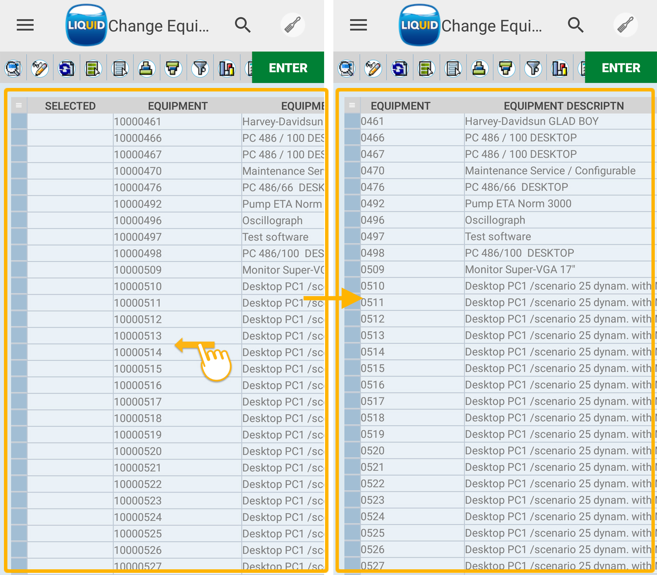The image size is (657, 575).
Task: Click the SELECTED column header
Action: click(70, 106)
